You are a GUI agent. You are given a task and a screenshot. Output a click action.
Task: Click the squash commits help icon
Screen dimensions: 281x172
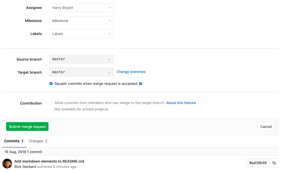click(x=140, y=84)
